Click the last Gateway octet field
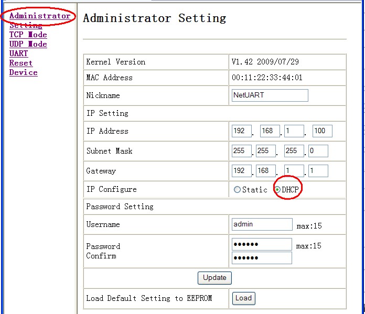This screenshot has width=365, height=314. 318,171
